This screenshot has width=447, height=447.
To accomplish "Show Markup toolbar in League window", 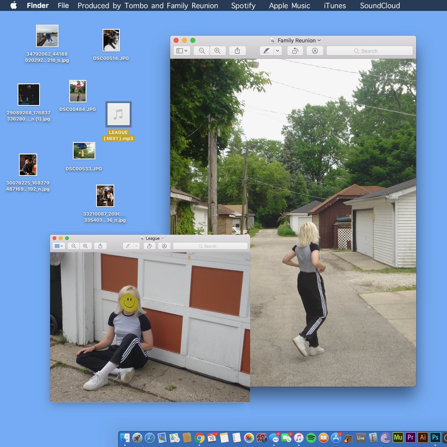I will click(x=164, y=246).
